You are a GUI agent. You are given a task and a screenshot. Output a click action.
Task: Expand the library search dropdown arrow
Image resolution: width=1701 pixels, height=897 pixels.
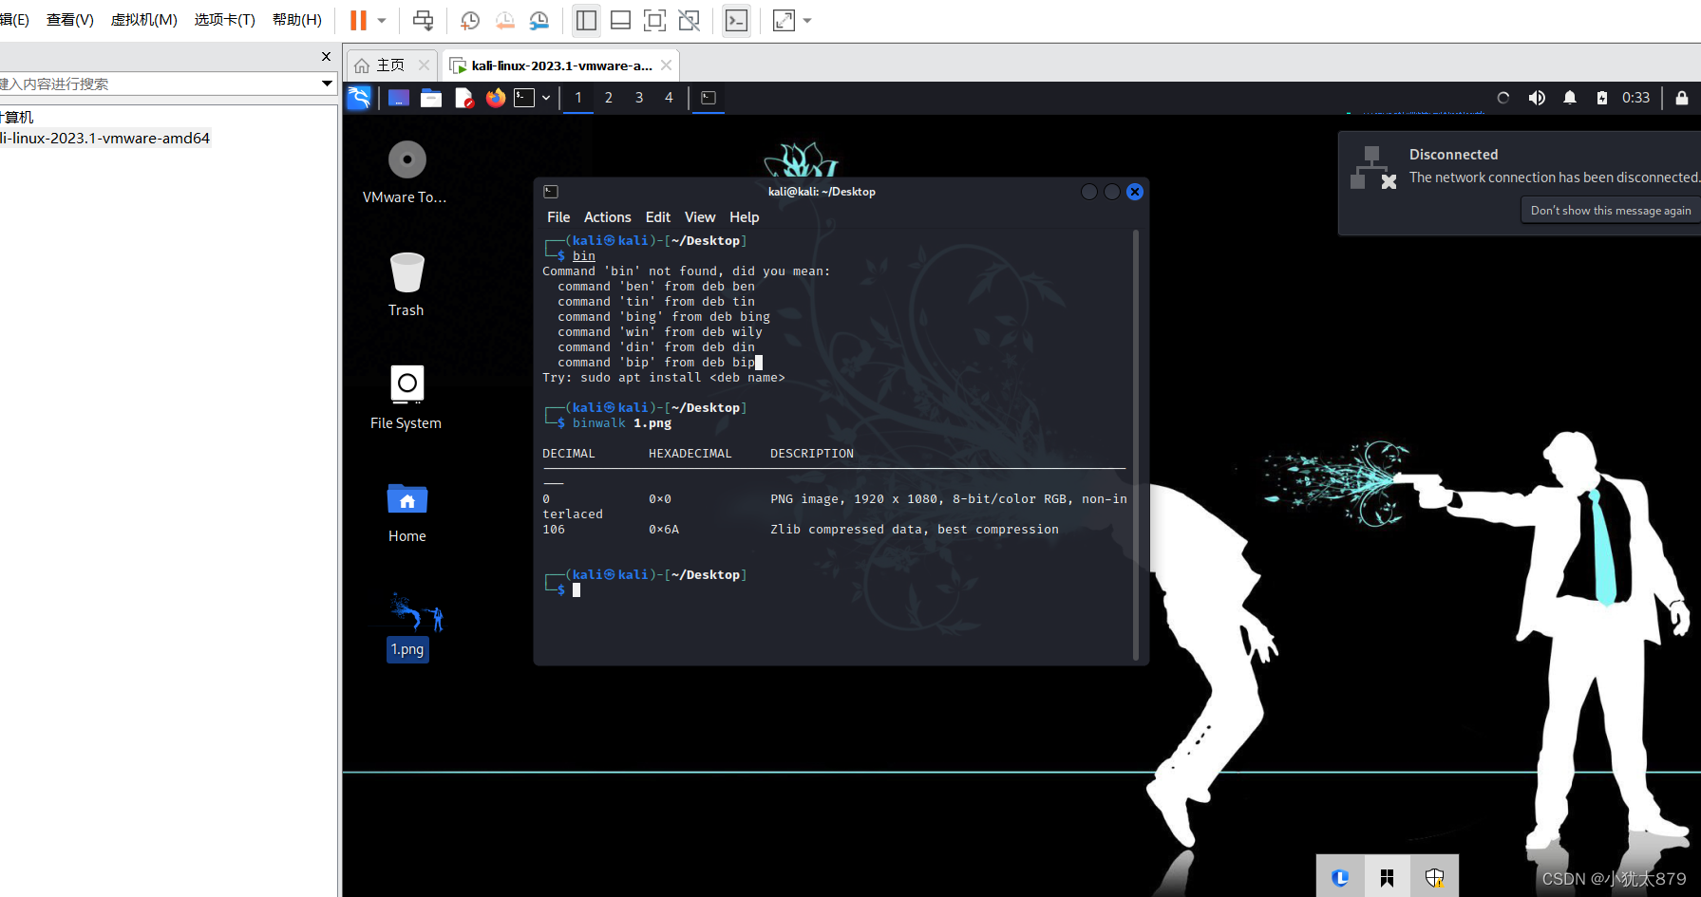(x=327, y=84)
